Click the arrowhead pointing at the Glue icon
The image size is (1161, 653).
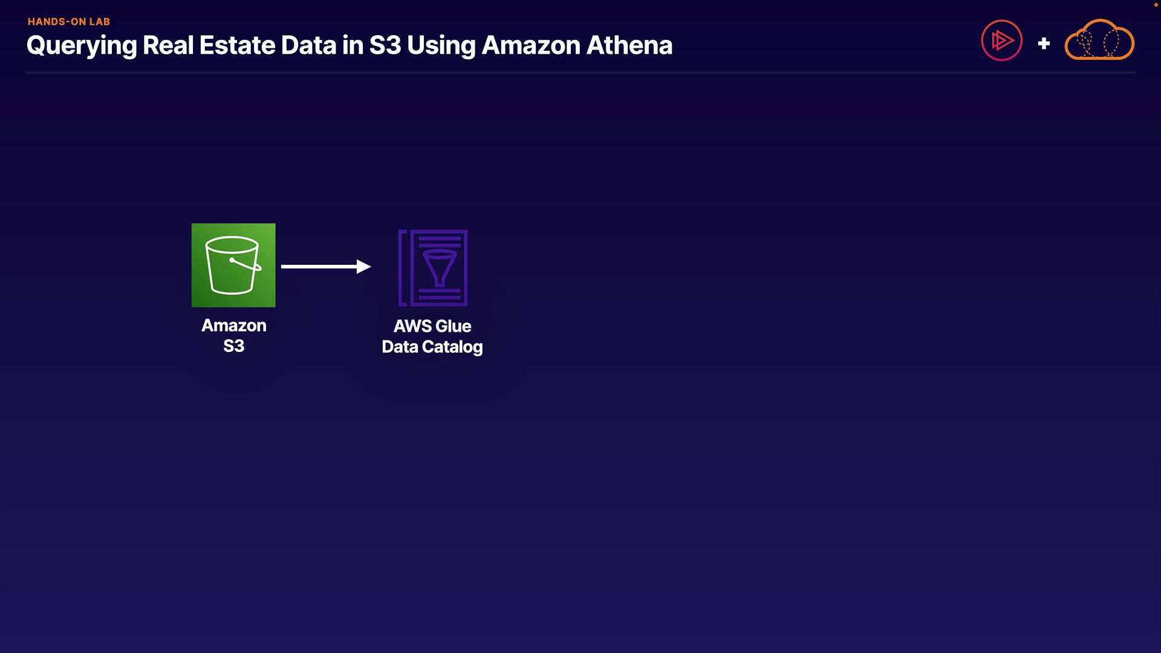coord(363,267)
